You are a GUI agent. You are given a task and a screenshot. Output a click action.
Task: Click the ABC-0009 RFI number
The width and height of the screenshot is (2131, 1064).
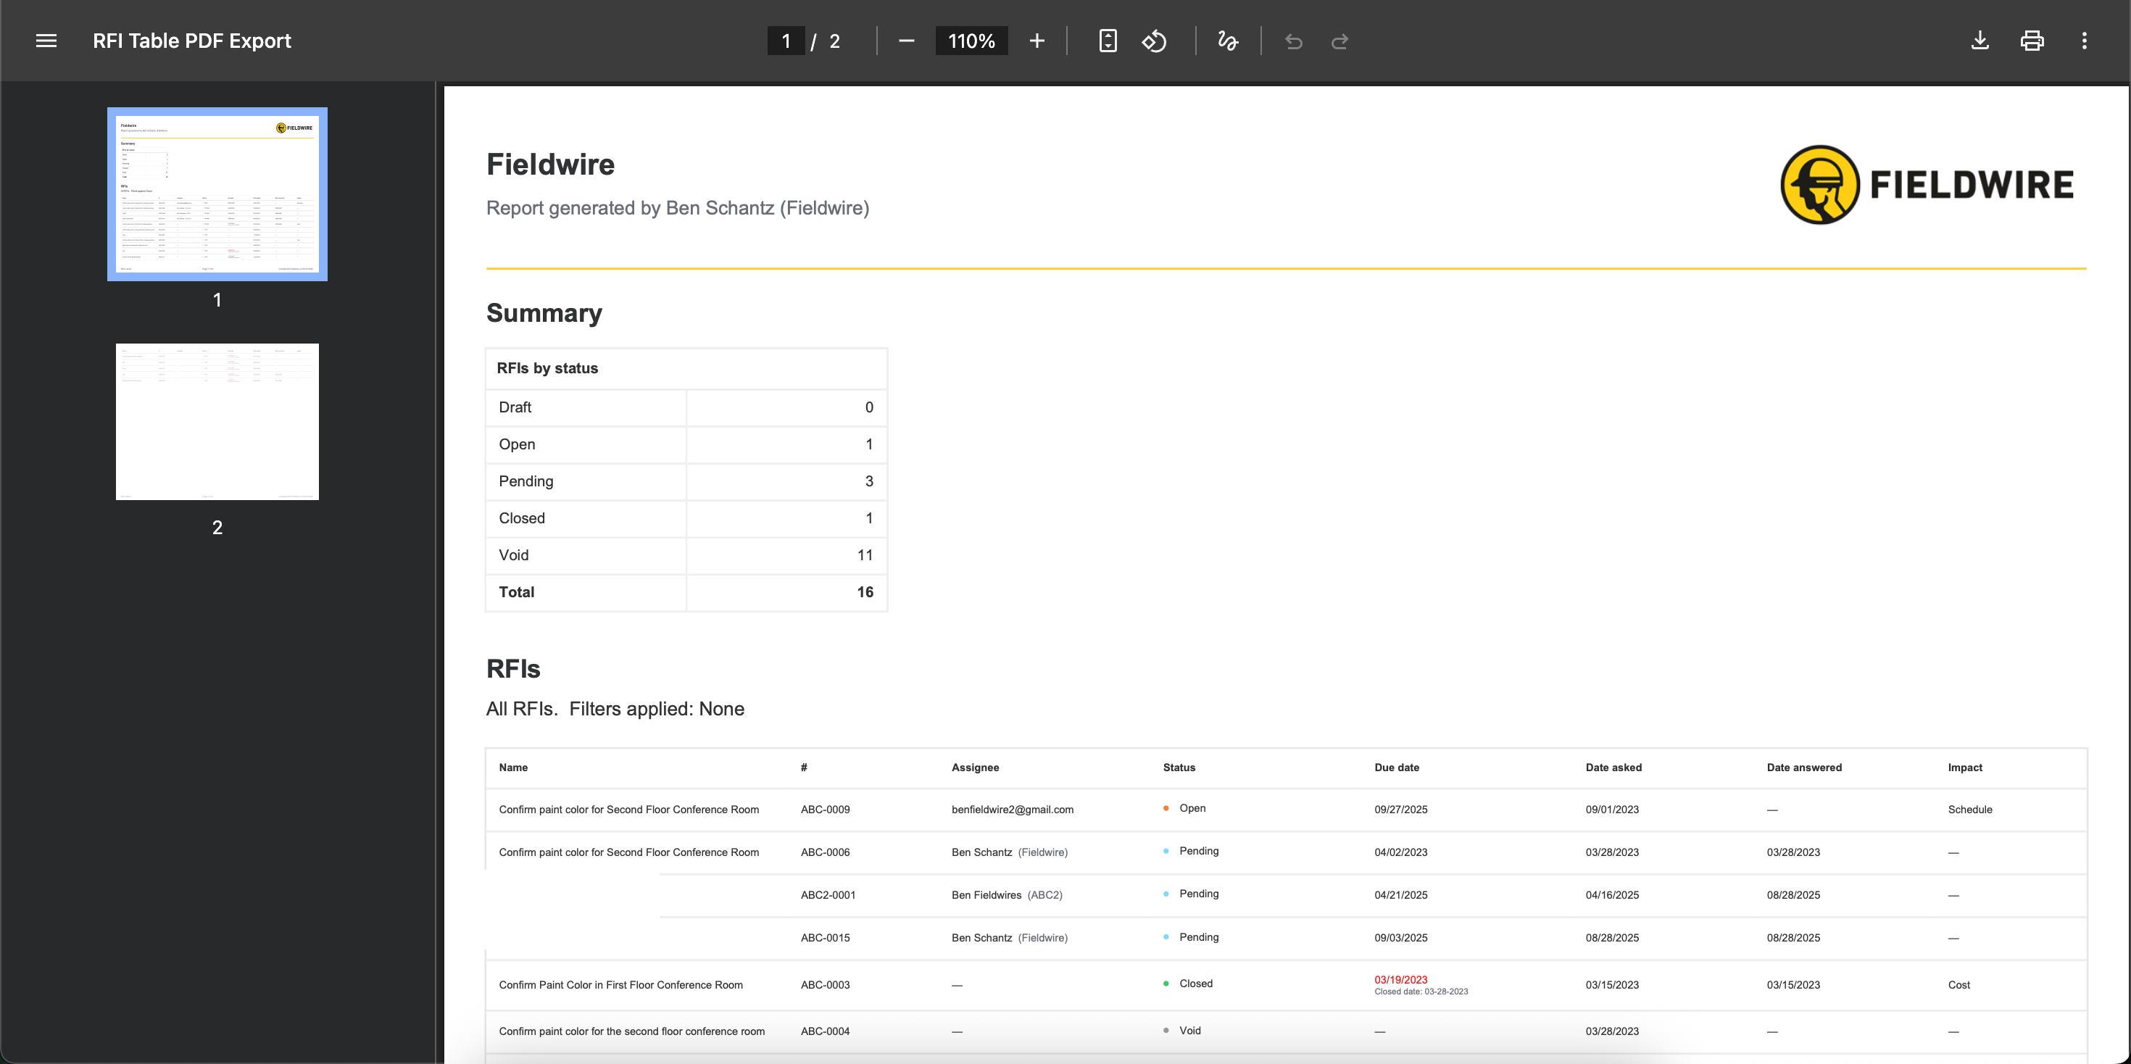click(x=825, y=809)
